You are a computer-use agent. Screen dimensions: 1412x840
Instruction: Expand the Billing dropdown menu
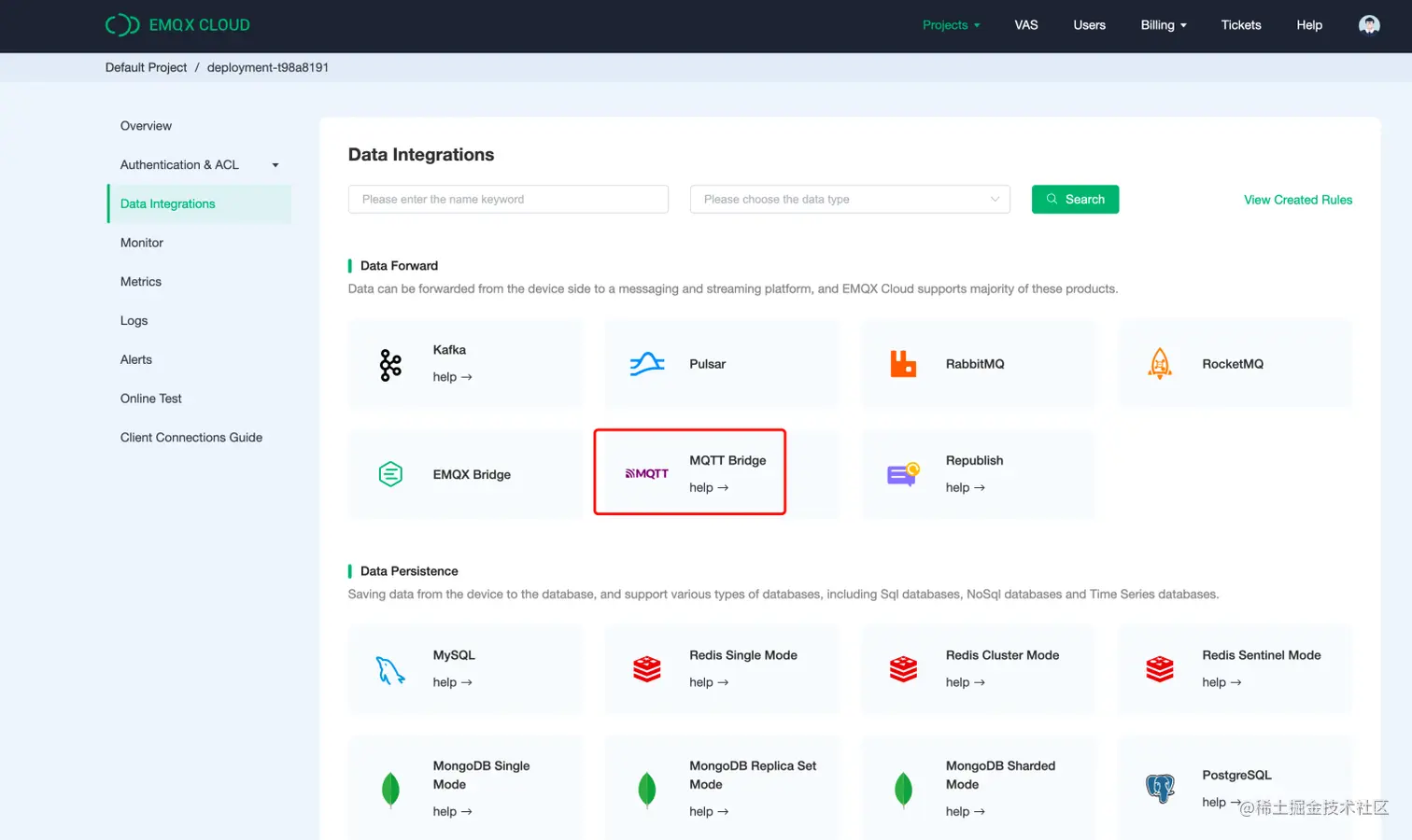1164,25
